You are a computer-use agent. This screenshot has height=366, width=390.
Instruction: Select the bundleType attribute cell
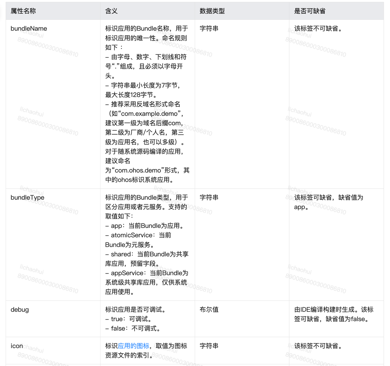tap(27, 197)
